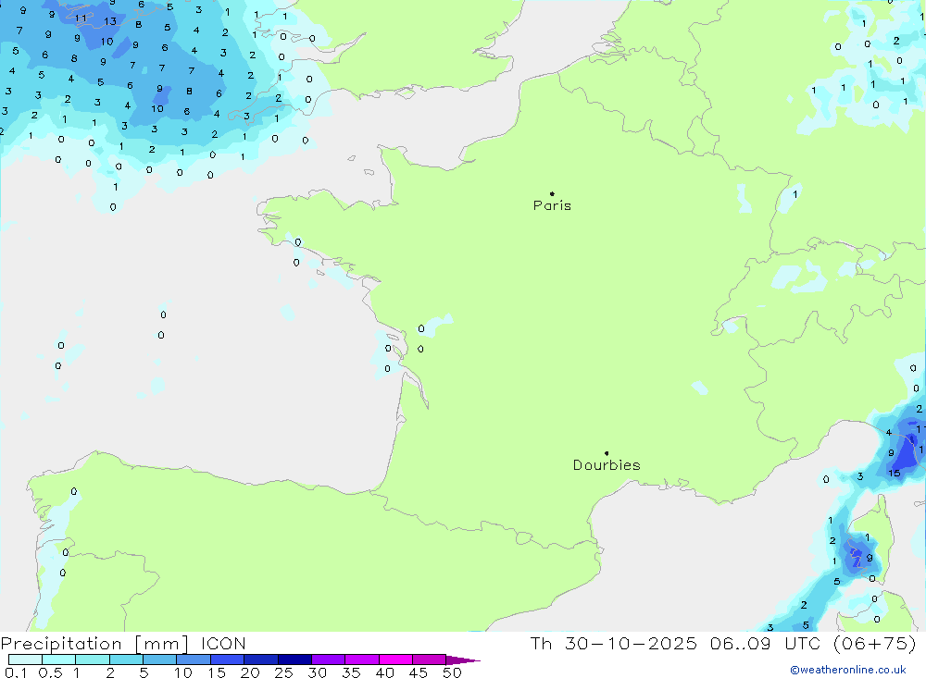Click the precipitation value '13' on the map

110,21
